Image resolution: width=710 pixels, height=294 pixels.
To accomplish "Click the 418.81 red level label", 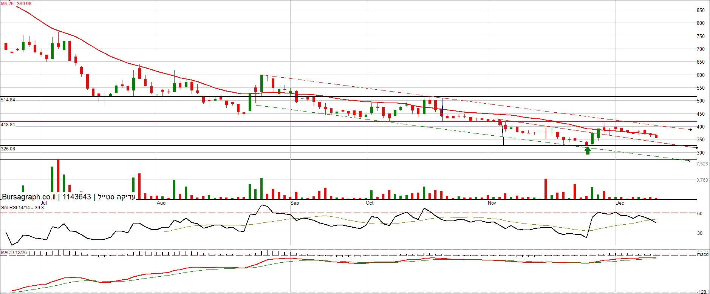I will pos(8,125).
